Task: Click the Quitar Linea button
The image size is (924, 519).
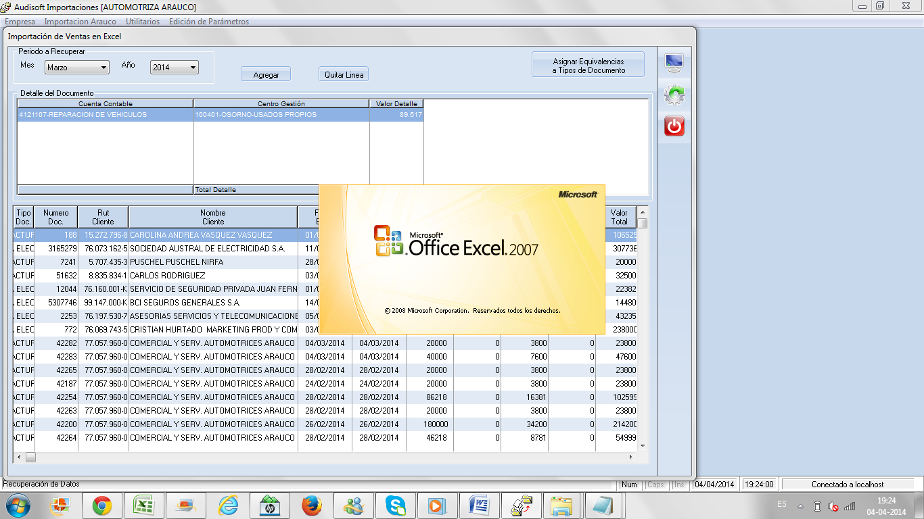Action: (x=344, y=74)
